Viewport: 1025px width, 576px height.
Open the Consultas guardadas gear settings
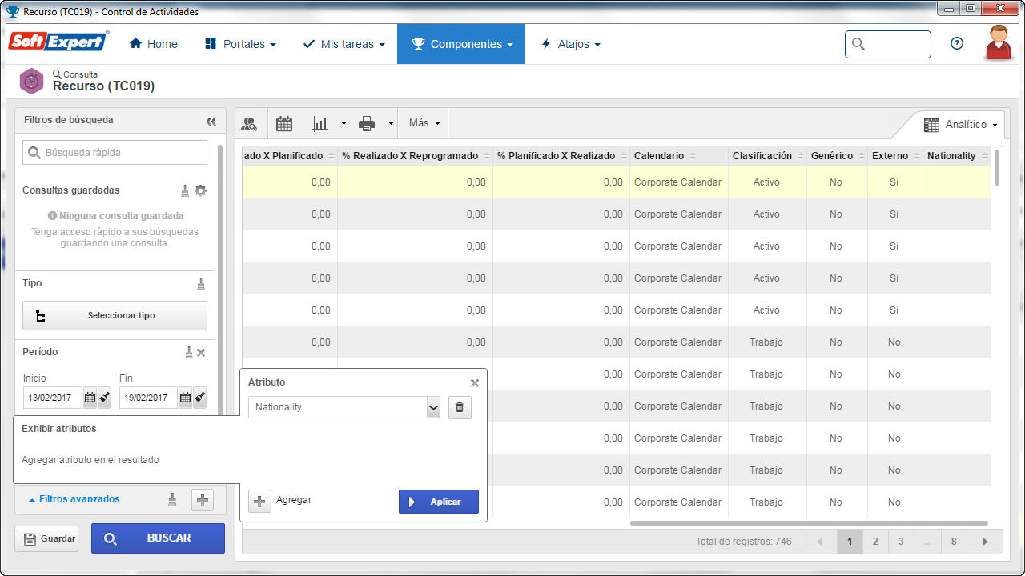[x=201, y=190]
